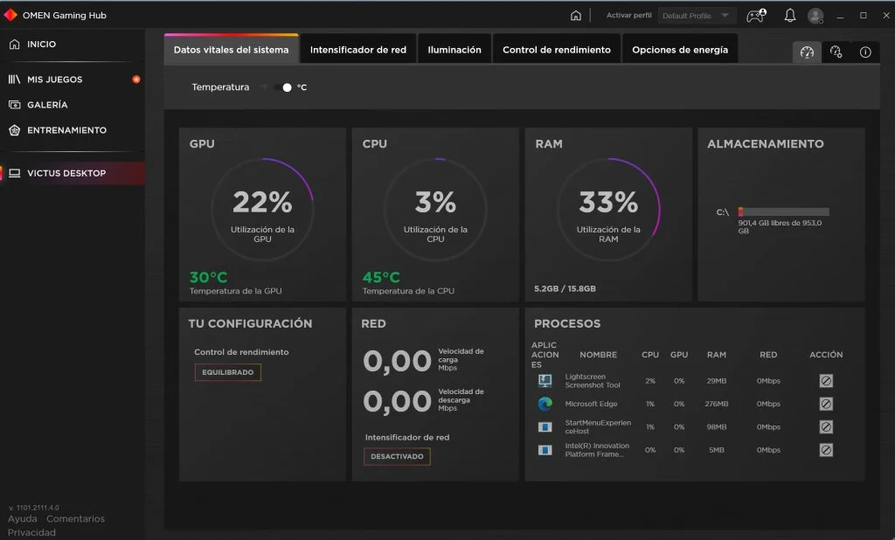Click the Intel Innovation Platform application icon
This screenshot has width=895, height=540.
[545, 450]
